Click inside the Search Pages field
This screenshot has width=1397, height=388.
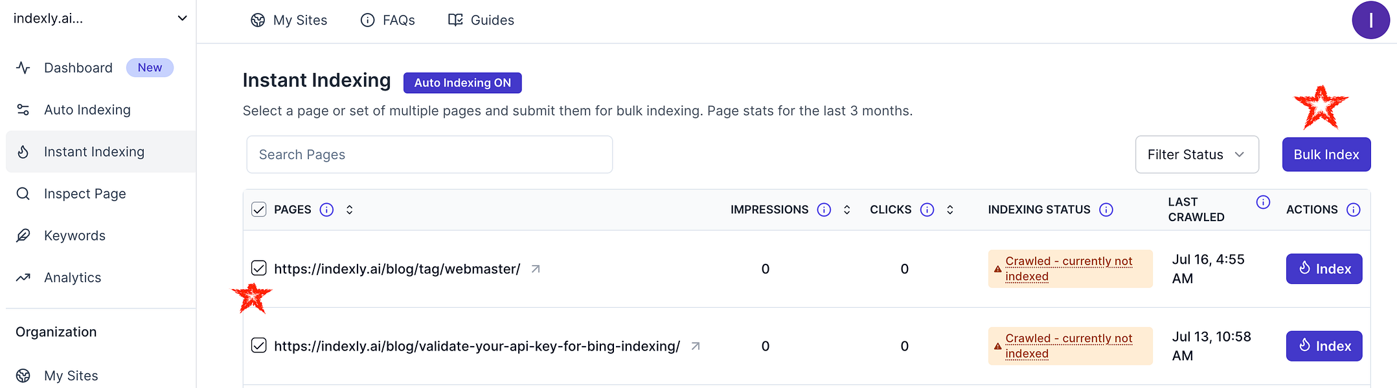tap(429, 155)
